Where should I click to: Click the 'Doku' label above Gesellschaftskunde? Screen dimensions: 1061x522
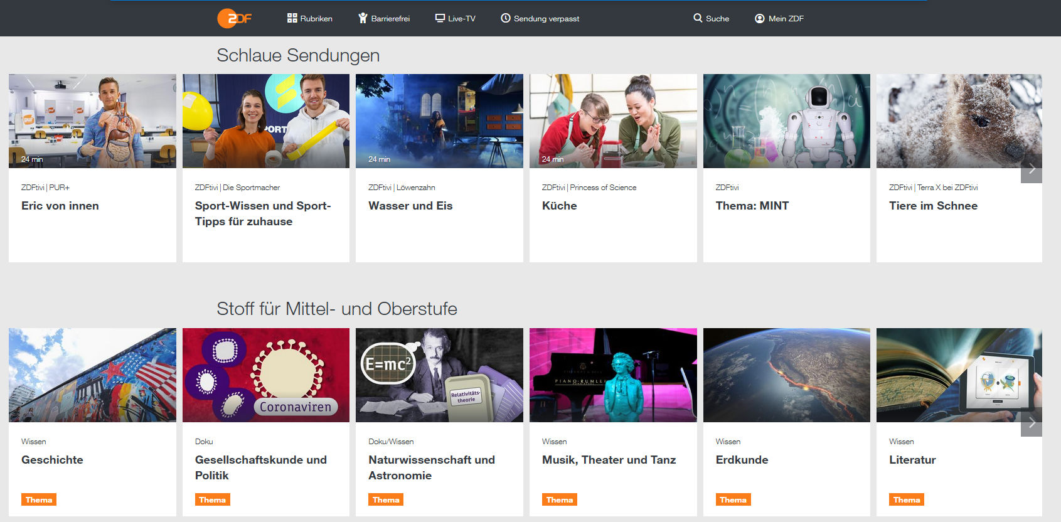click(x=204, y=442)
